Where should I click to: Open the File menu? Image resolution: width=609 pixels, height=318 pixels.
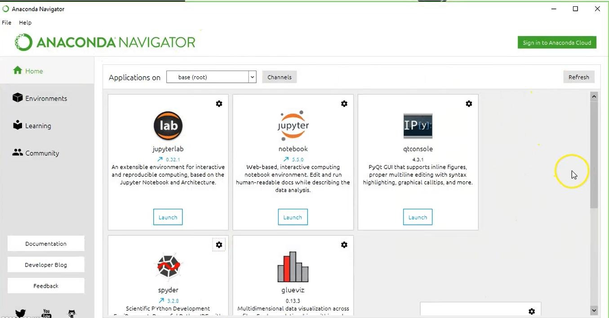coord(7,22)
